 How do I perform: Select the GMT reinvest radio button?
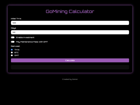point(12,55)
